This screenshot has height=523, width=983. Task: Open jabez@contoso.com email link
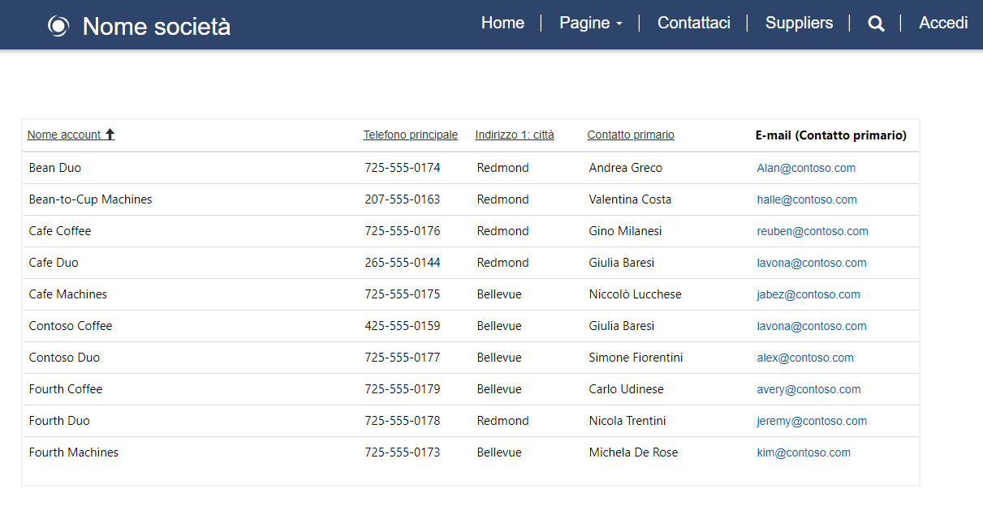coord(808,294)
